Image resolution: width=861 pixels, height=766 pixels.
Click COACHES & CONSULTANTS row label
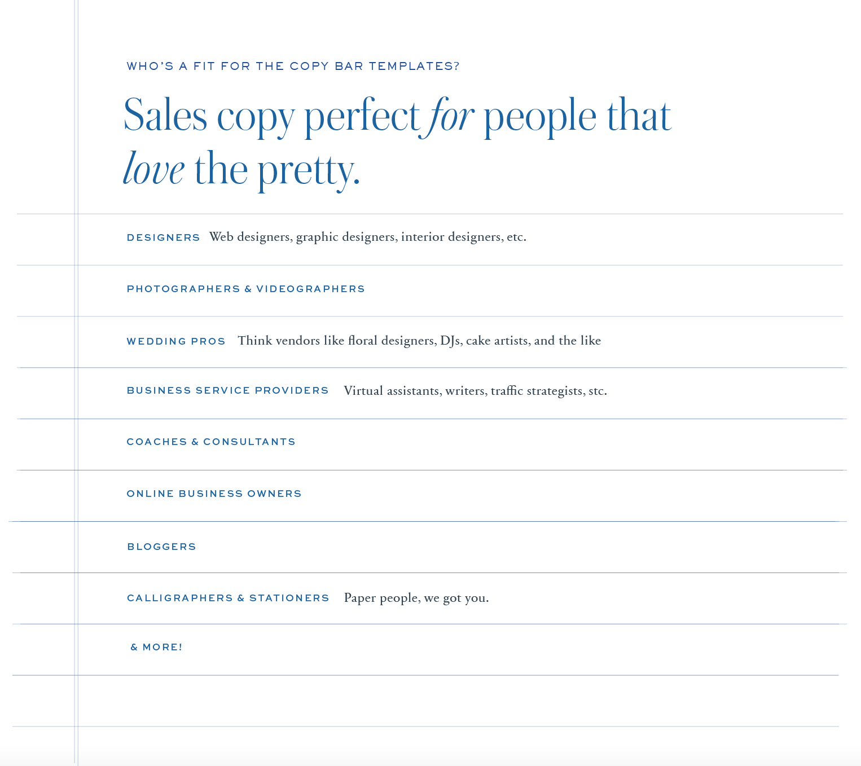211,442
